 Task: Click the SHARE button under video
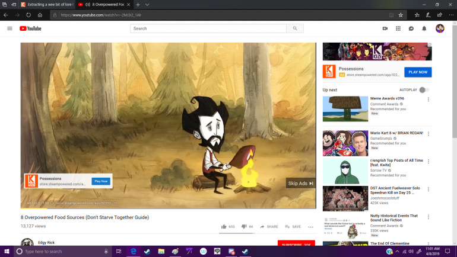pyautogui.click(x=269, y=226)
